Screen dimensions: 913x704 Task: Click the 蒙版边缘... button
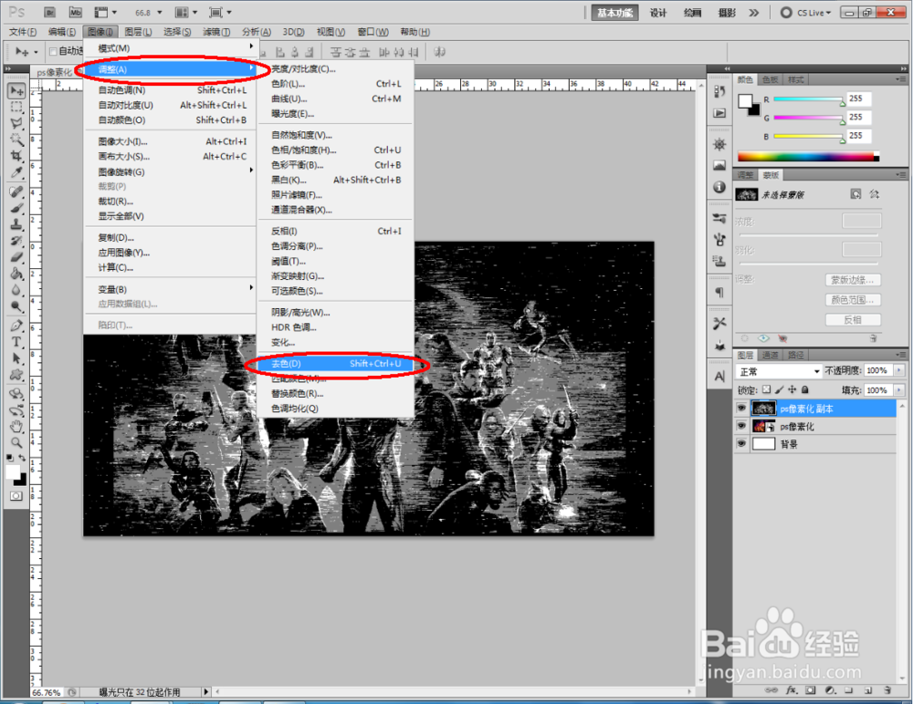pyautogui.click(x=853, y=280)
